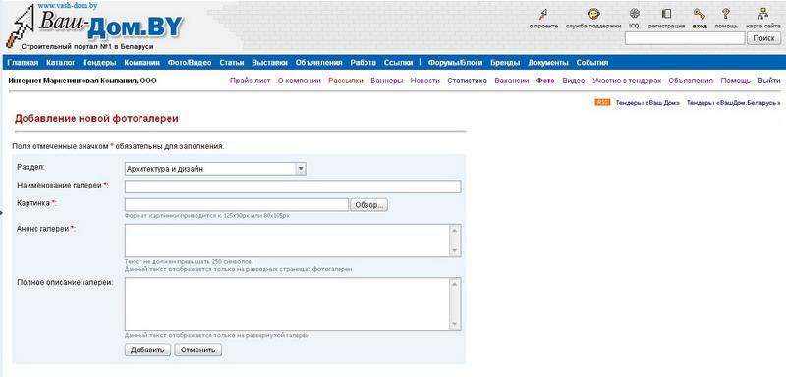Click the 'Отменить' cancel button

tap(198, 350)
